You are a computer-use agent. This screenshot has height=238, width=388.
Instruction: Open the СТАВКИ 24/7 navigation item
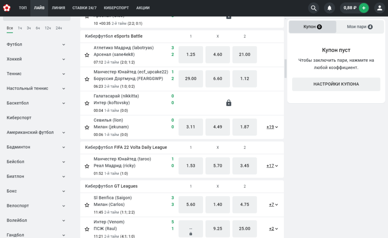pyautogui.click(x=84, y=8)
